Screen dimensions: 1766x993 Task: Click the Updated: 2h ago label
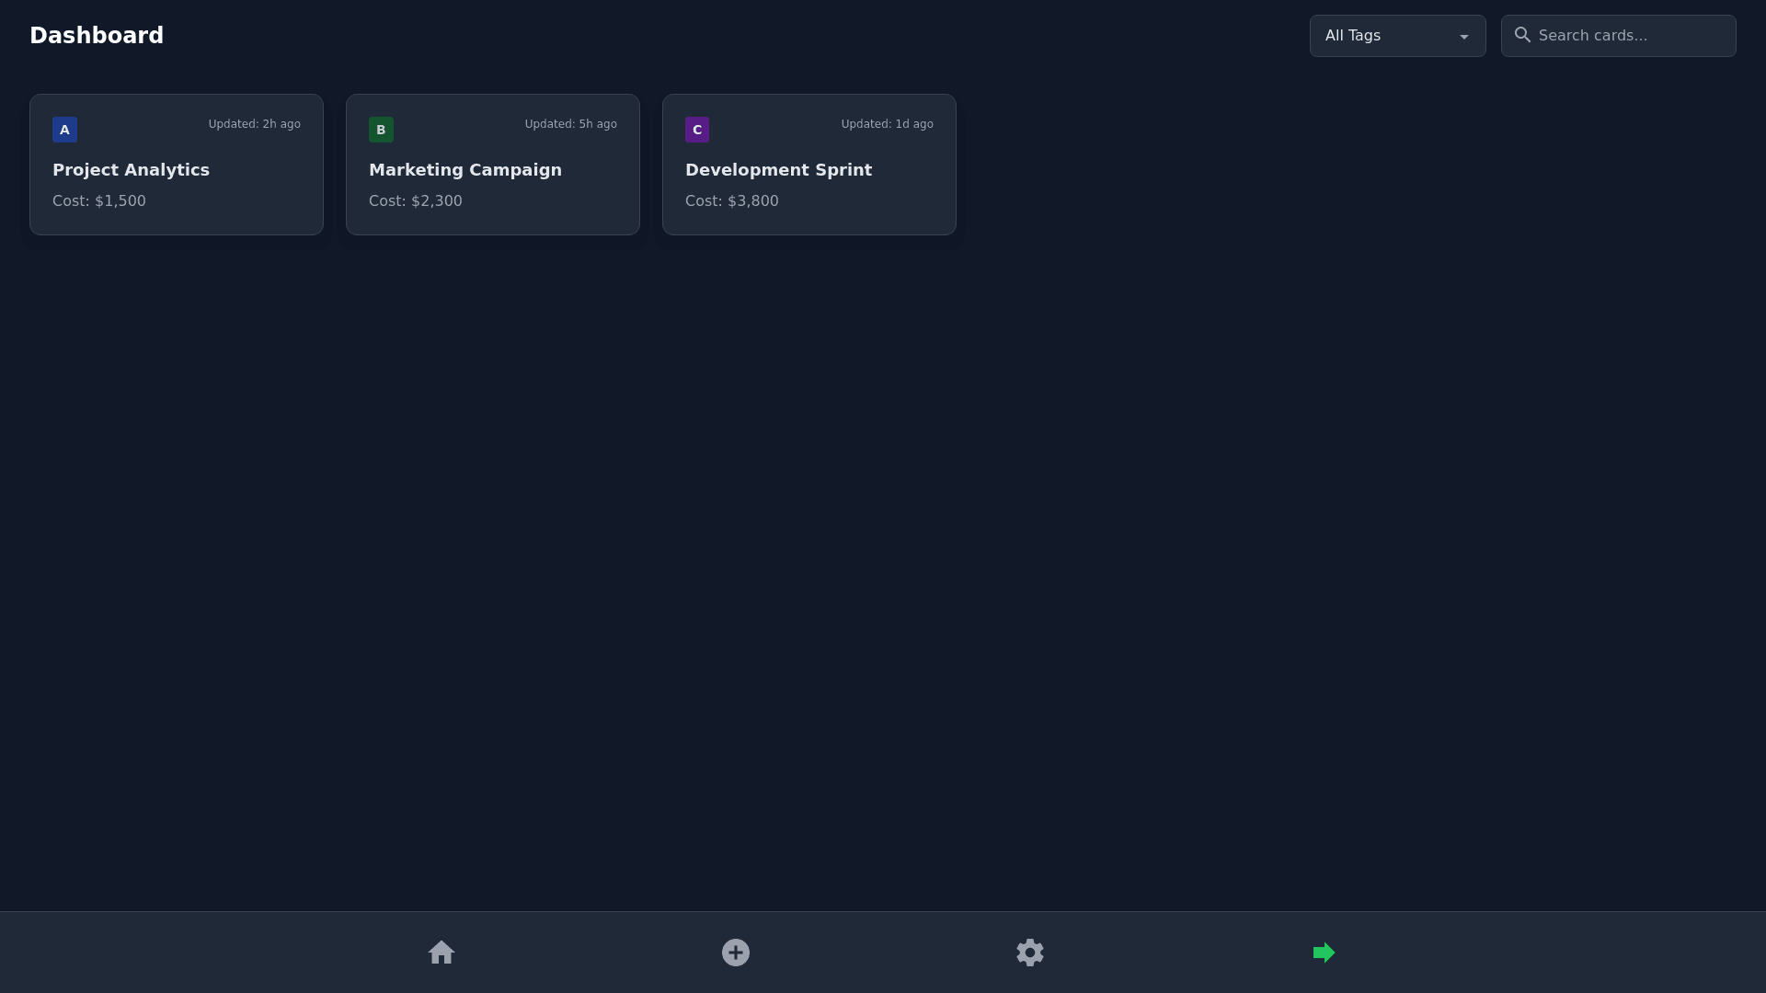[x=254, y=124]
